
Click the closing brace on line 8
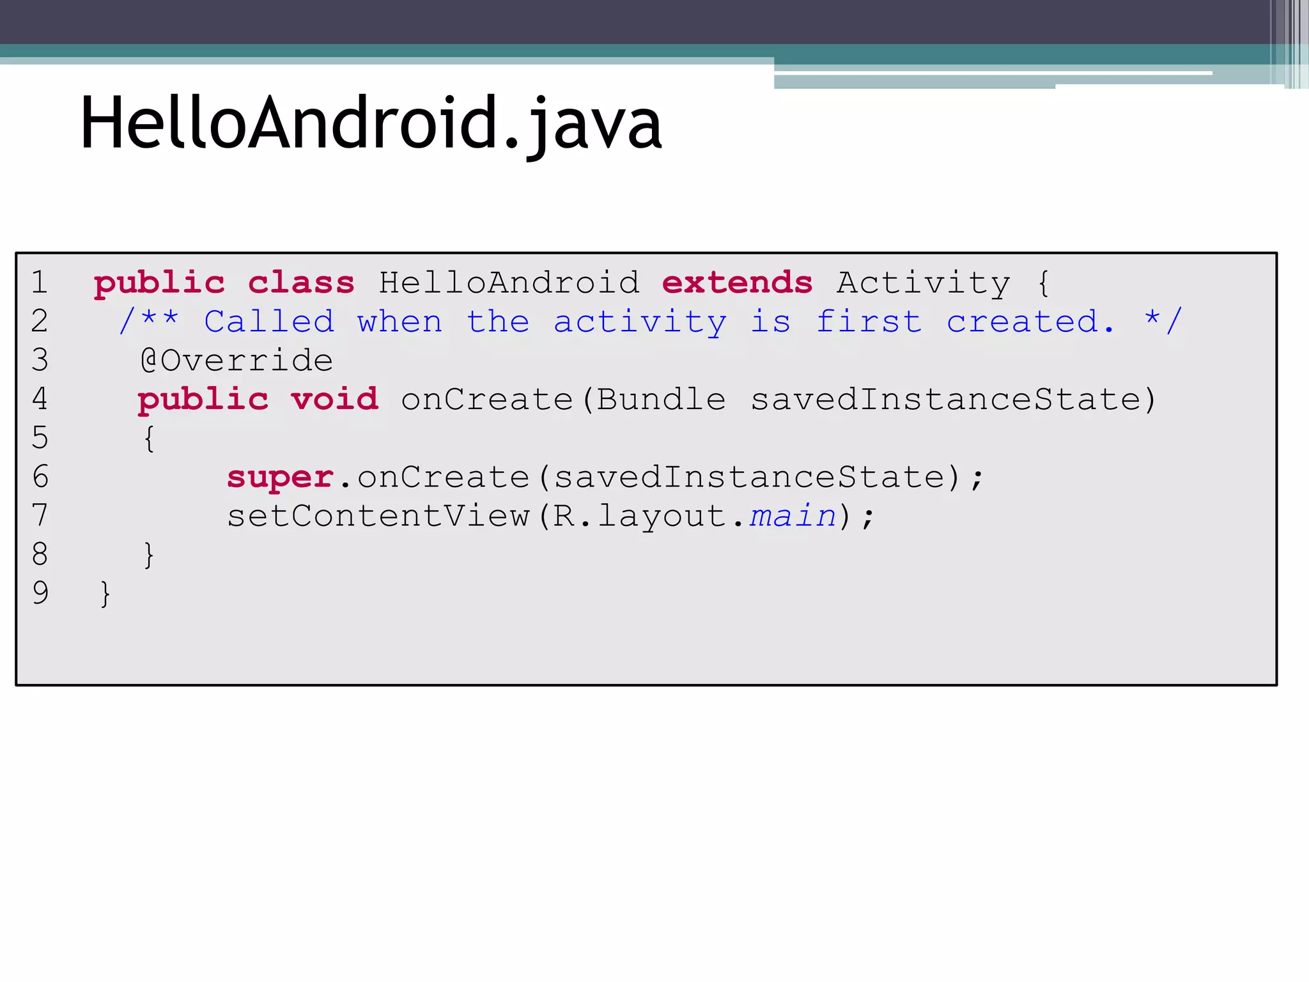(149, 555)
